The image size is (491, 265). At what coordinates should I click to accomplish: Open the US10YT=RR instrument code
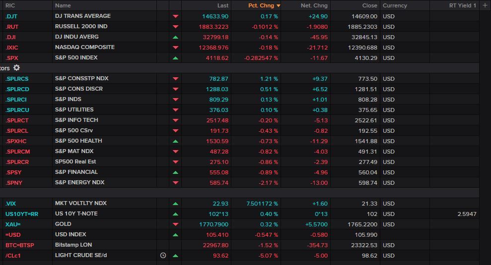tap(22, 214)
